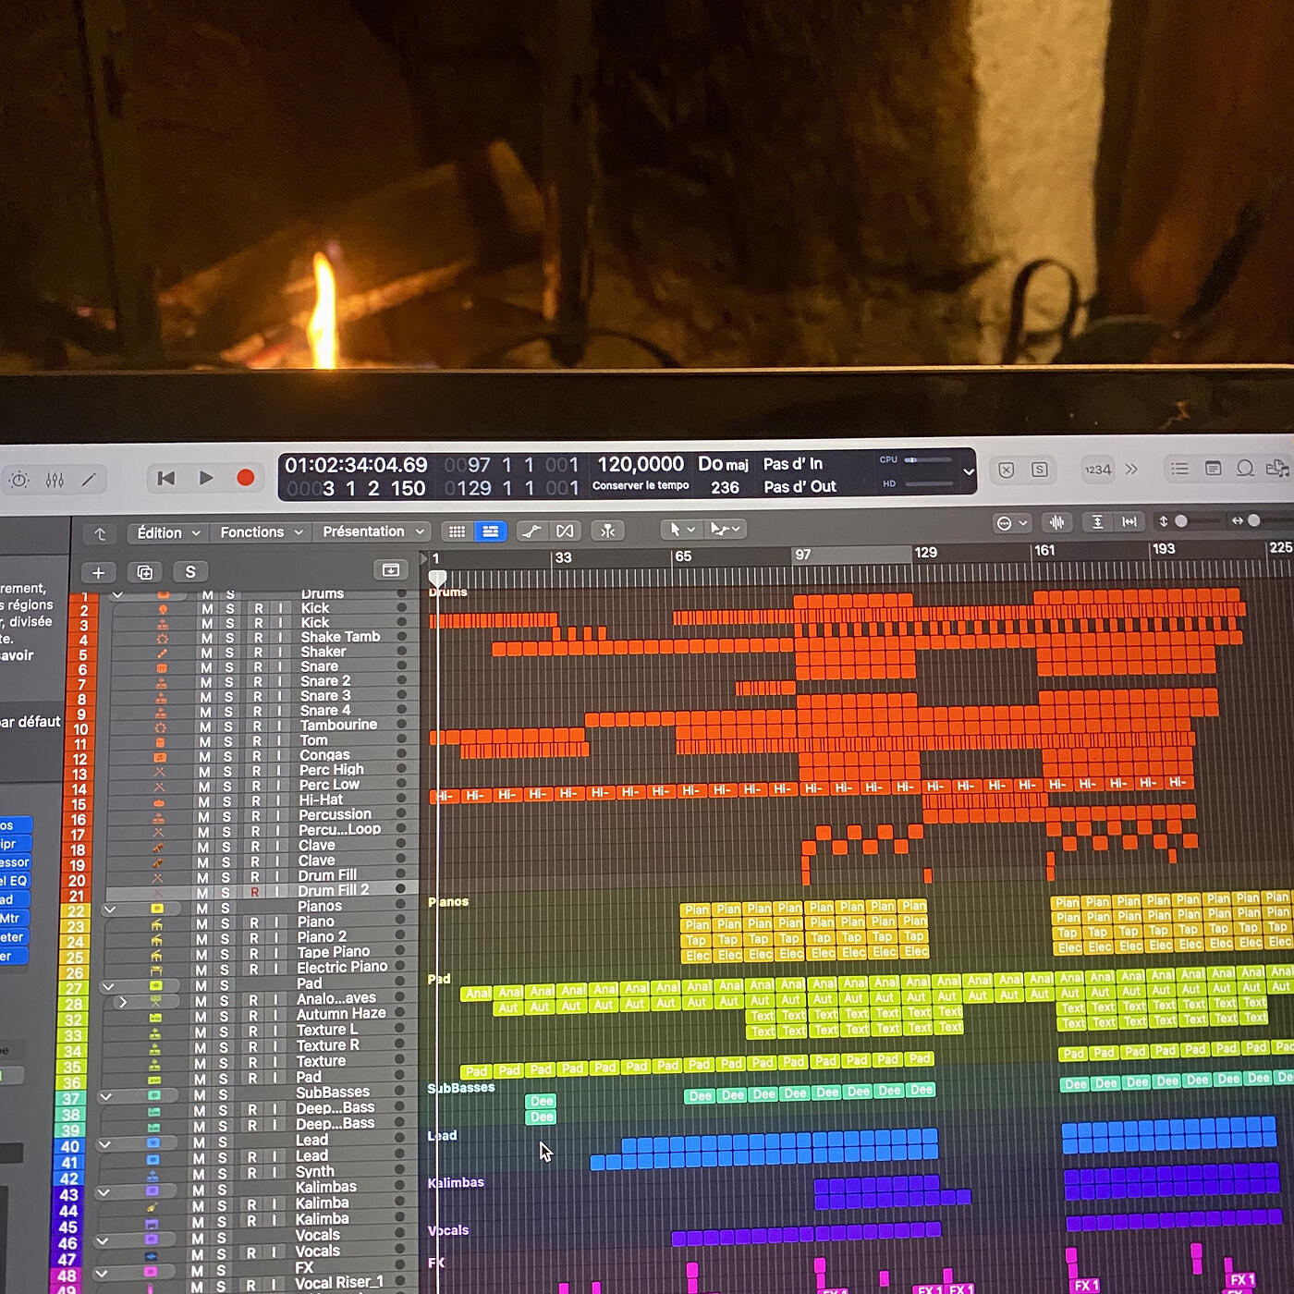1294x1294 pixels.
Task: Open the Fonctions menu
Action: tap(262, 532)
